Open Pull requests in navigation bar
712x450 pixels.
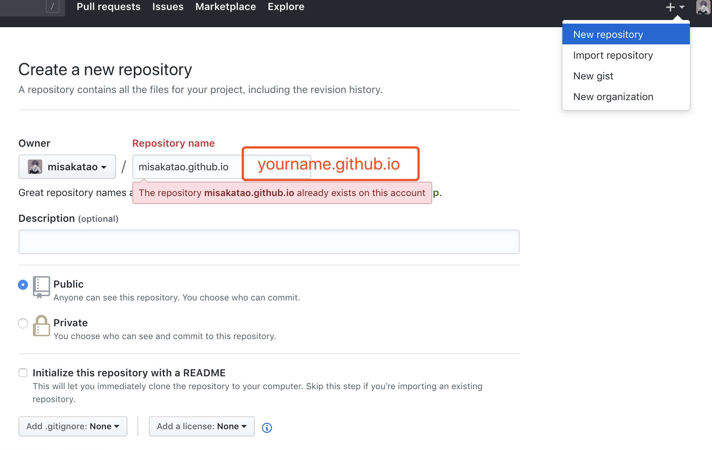click(108, 6)
